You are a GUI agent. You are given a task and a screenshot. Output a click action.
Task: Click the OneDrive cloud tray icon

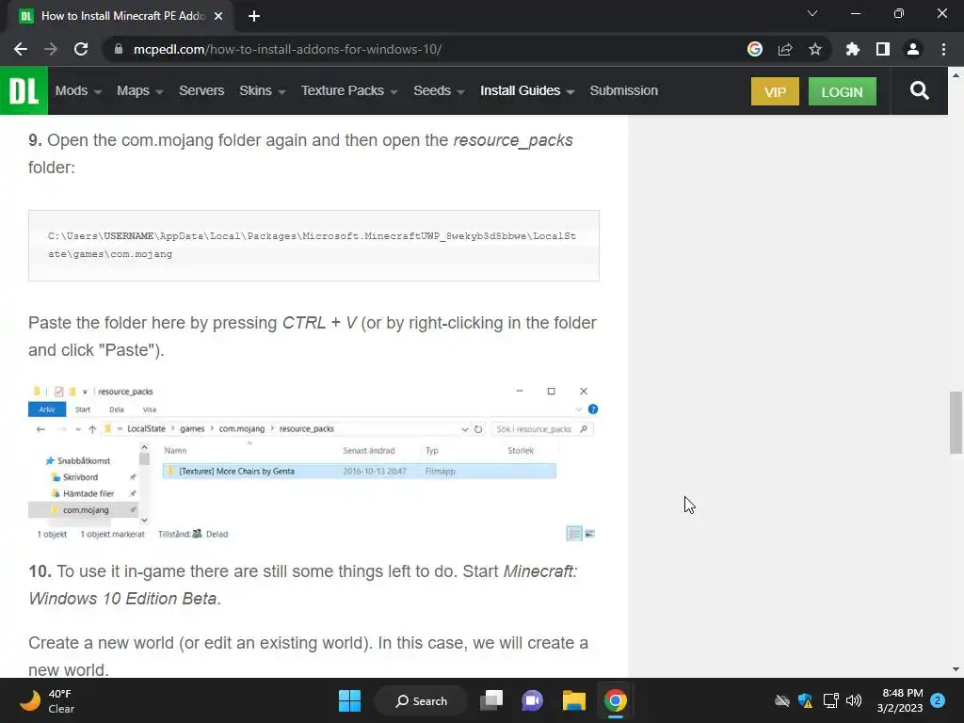[x=782, y=700]
